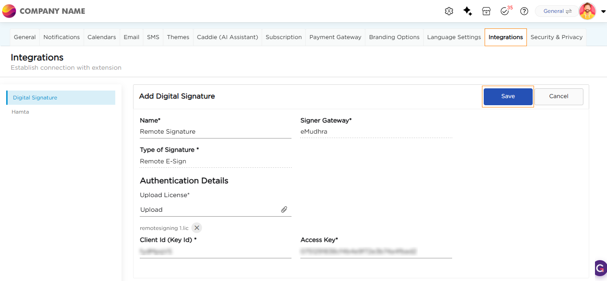Open the Signer Gateway dropdown
The image size is (607, 281).
click(376, 132)
